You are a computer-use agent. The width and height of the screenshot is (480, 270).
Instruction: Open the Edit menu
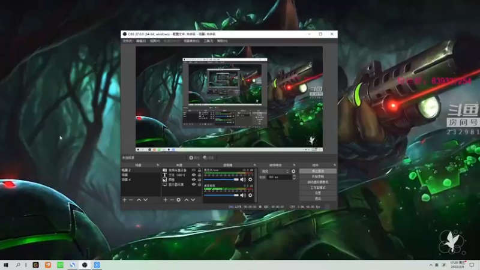(x=141, y=41)
